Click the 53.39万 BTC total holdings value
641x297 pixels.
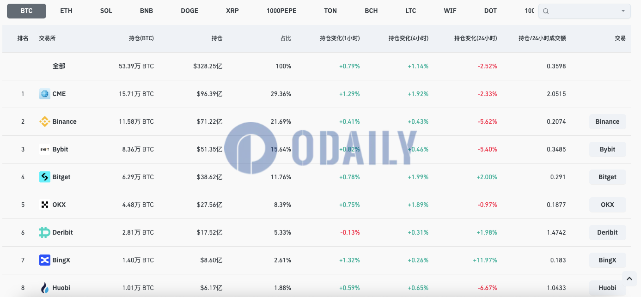click(136, 66)
